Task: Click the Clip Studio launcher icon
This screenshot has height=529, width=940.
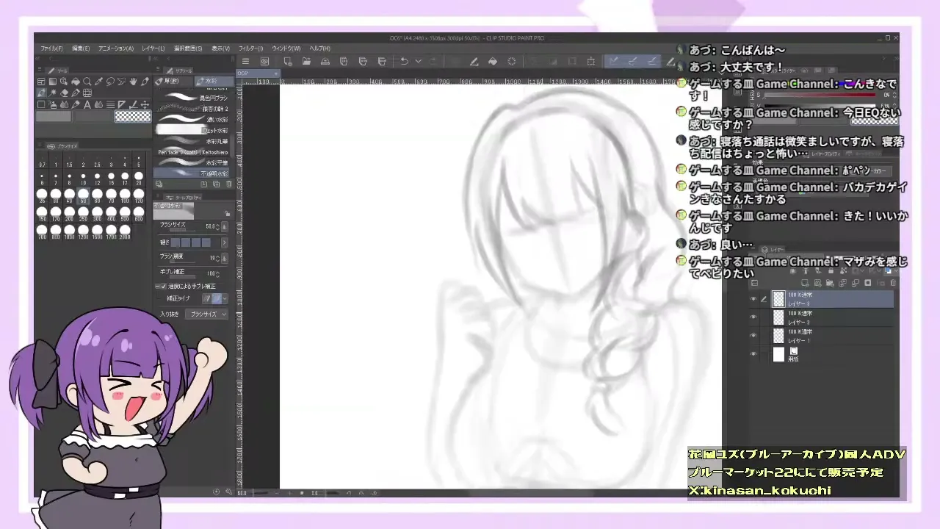Action: tap(264, 62)
